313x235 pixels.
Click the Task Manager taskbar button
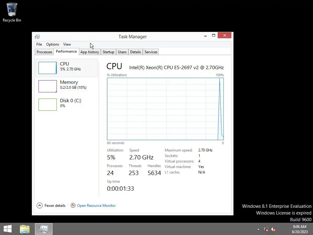[44, 229]
